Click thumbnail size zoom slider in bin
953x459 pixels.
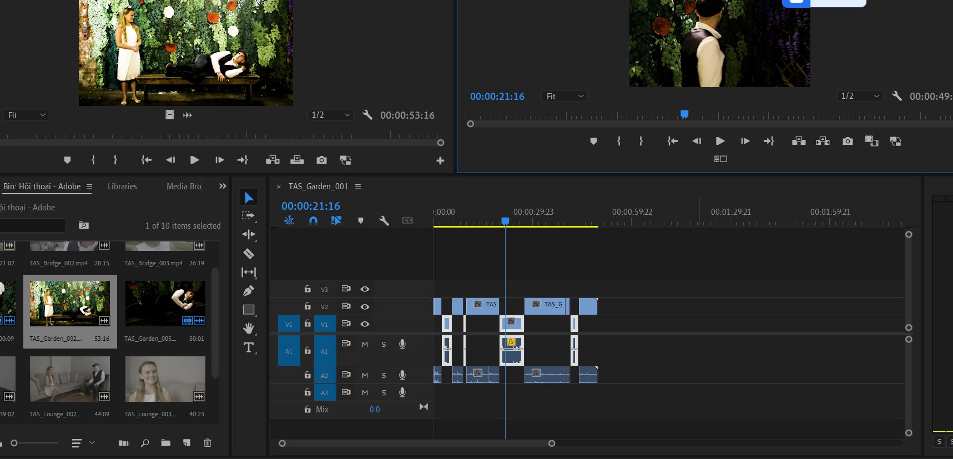(x=34, y=443)
